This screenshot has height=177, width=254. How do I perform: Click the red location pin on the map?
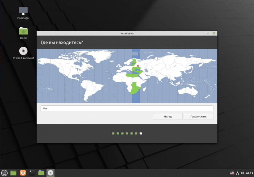pos(138,65)
